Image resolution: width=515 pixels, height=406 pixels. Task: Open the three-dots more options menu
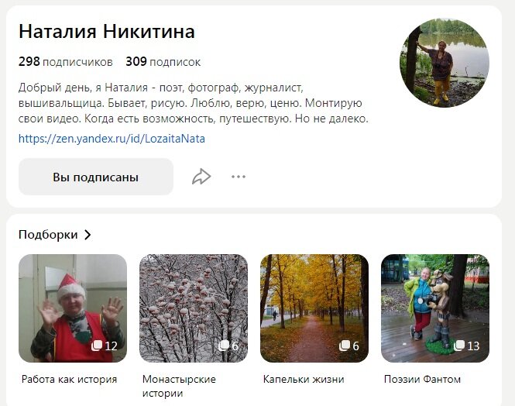click(238, 177)
